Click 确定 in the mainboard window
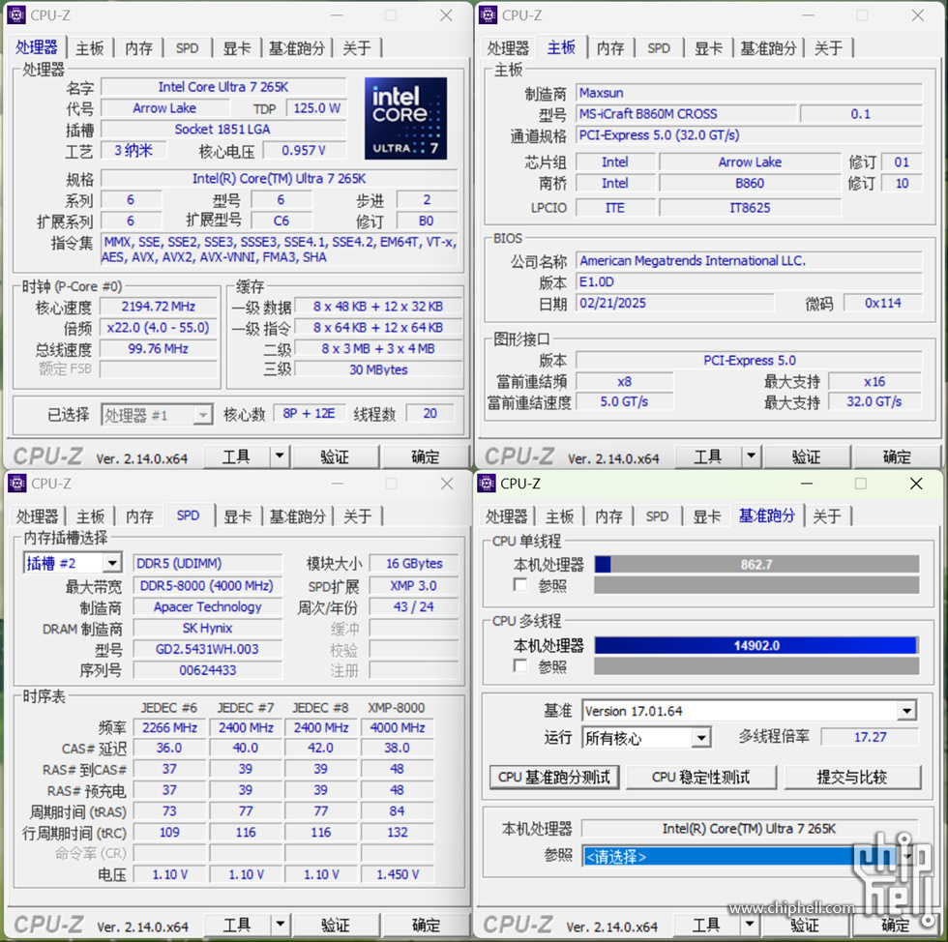 click(x=897, y=456)
